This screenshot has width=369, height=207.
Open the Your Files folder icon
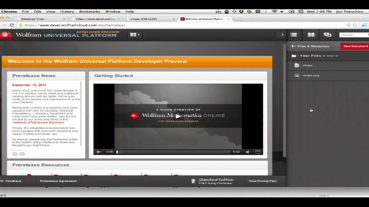click(294, 56)
